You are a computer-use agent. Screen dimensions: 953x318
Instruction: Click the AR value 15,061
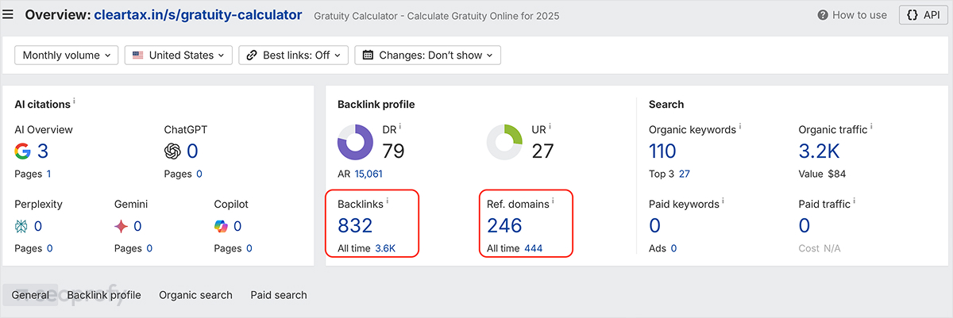click(368, 174)
